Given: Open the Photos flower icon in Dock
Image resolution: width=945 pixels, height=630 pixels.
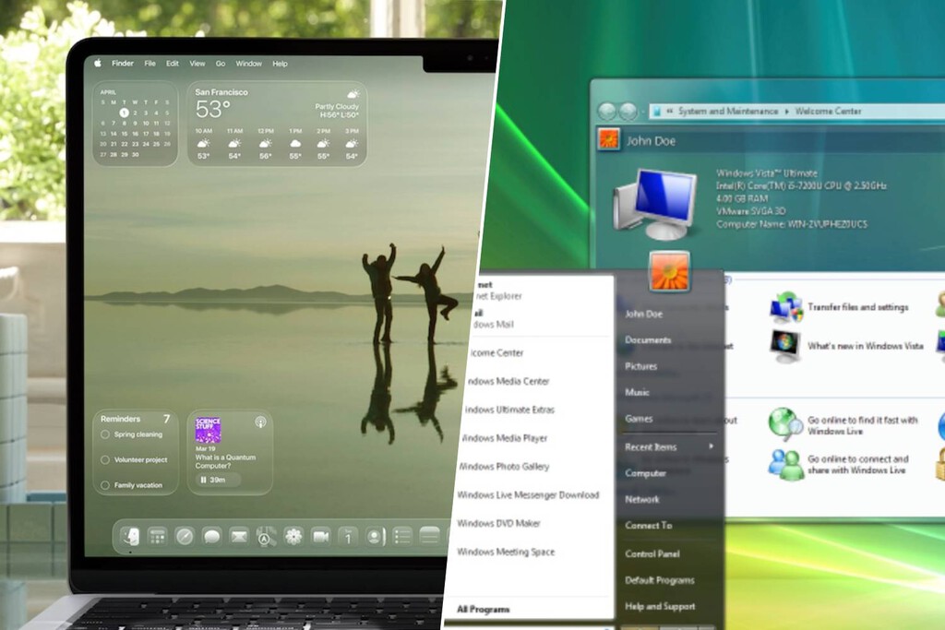Looking at the screenshot, I should coord(293,536).
